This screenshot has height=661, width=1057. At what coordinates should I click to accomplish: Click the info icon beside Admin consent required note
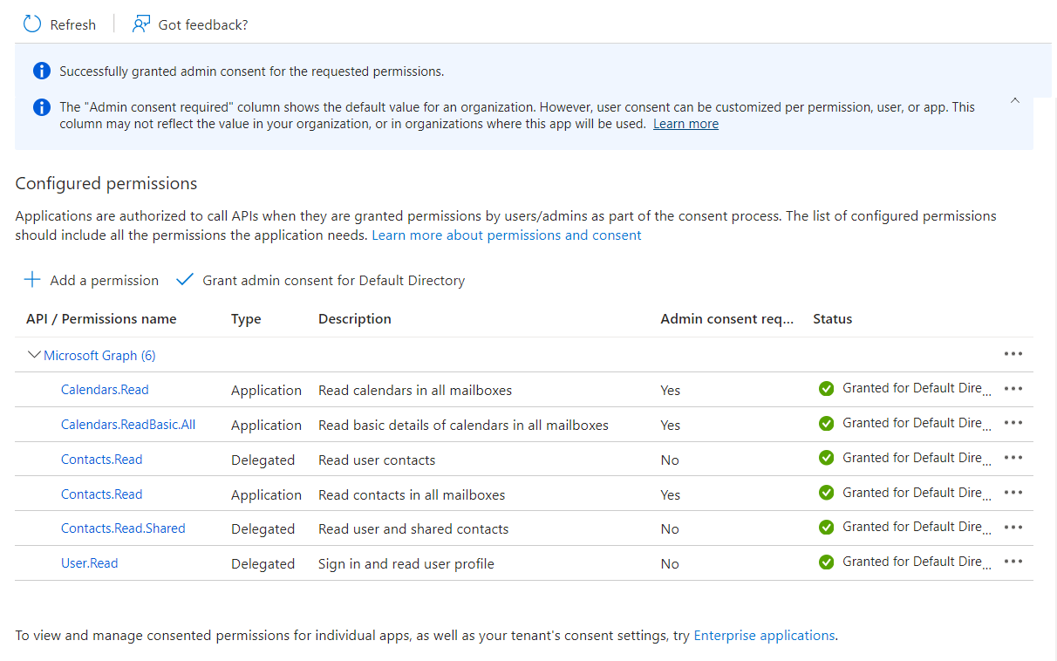[41, 107]
